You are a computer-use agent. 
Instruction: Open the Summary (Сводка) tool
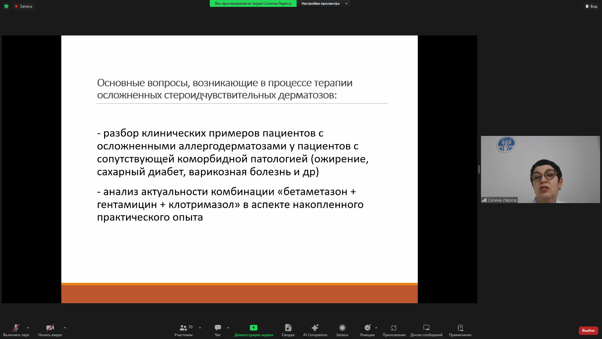tap(288, 328)
